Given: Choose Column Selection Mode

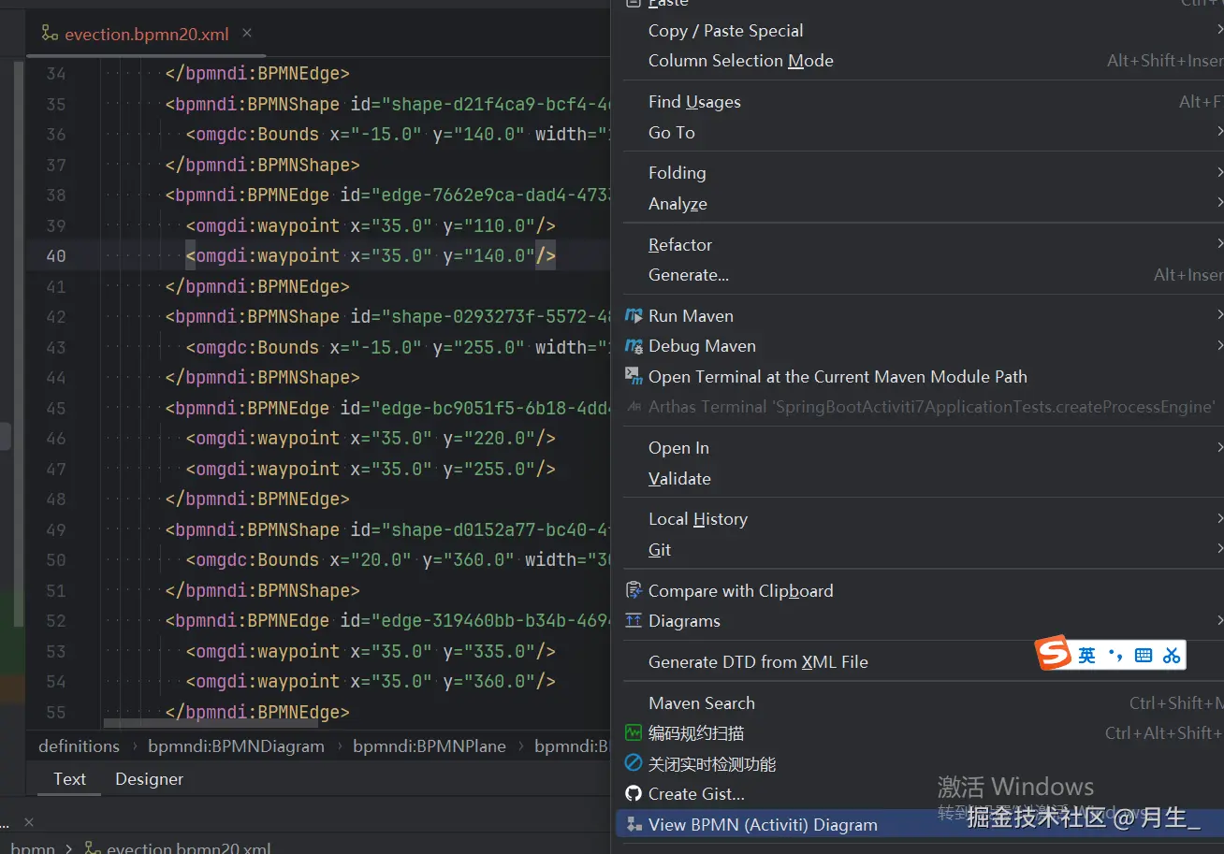Looking at the screenshot, I should pyautogui.click(x=917, y=61).
